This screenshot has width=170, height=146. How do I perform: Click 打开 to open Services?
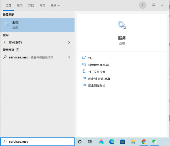91,58
